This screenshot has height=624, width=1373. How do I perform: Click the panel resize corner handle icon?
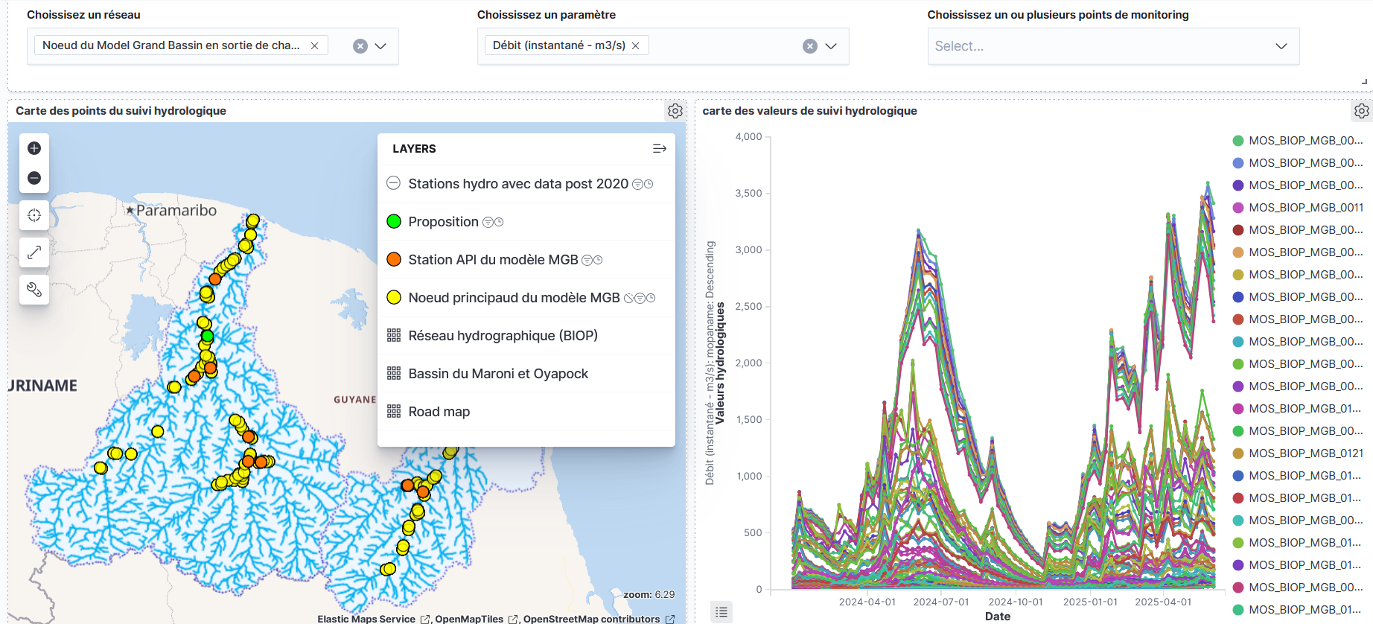[x=1364, y=81]
